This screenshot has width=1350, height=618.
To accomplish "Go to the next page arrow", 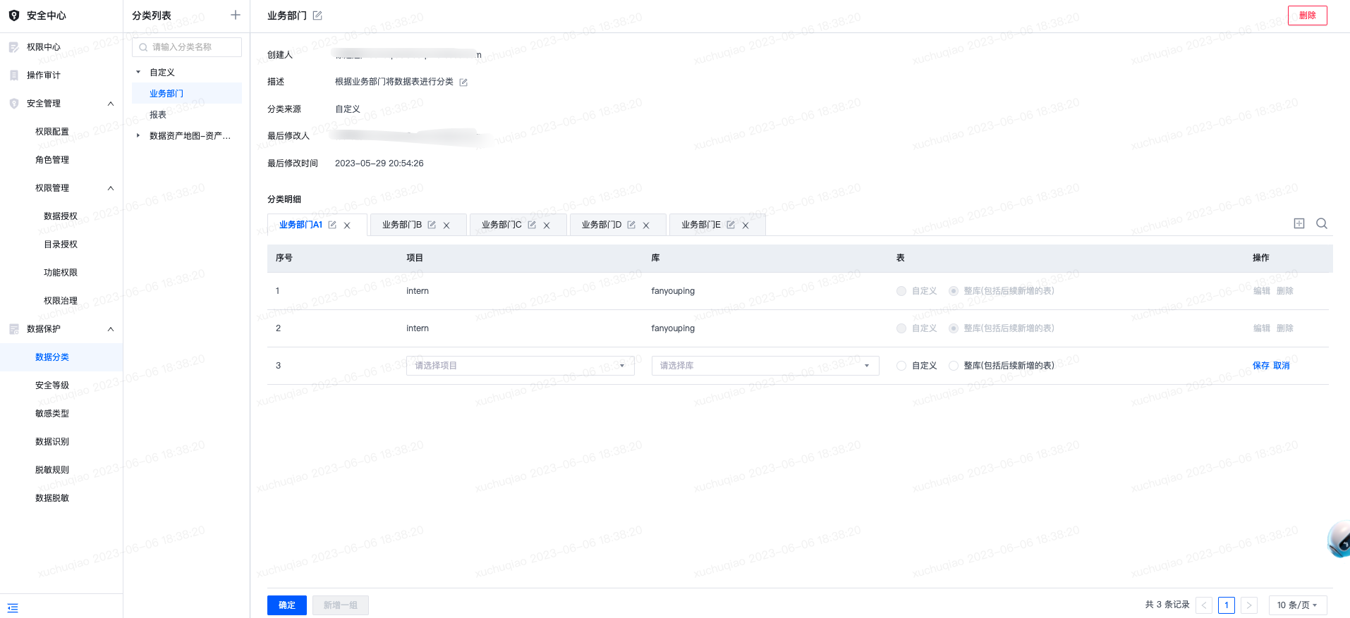I will [x=1249, y=605].
